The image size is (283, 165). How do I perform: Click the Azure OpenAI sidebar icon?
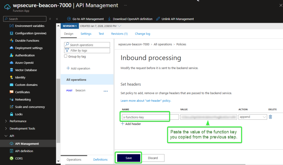point(12,63)
